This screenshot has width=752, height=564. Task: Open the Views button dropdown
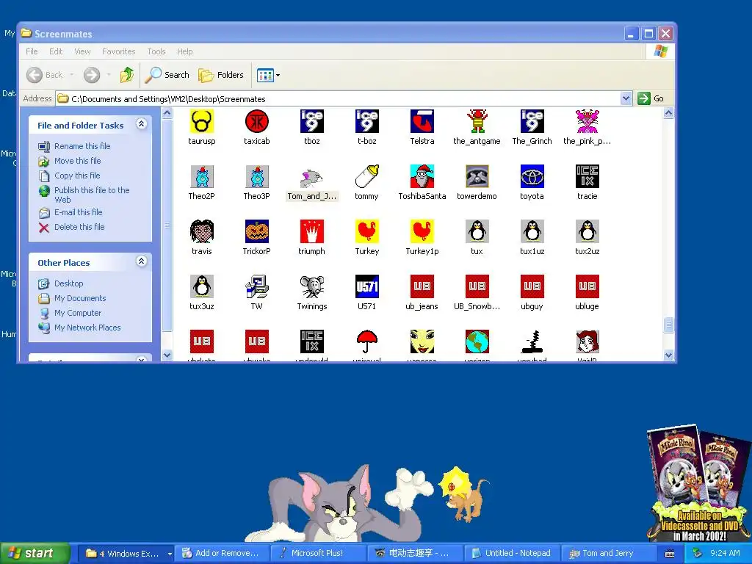(278, 76)
